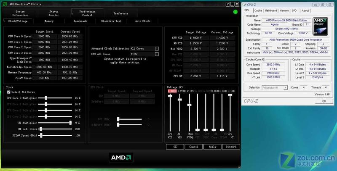Image resolution: width=337 pixels, height=171 pixels.
Task: Click the help question mark icon
Action: coord(228,4)
